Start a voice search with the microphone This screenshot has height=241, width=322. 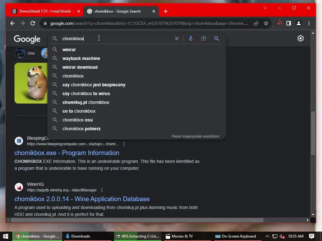click(x=191, y=39)
